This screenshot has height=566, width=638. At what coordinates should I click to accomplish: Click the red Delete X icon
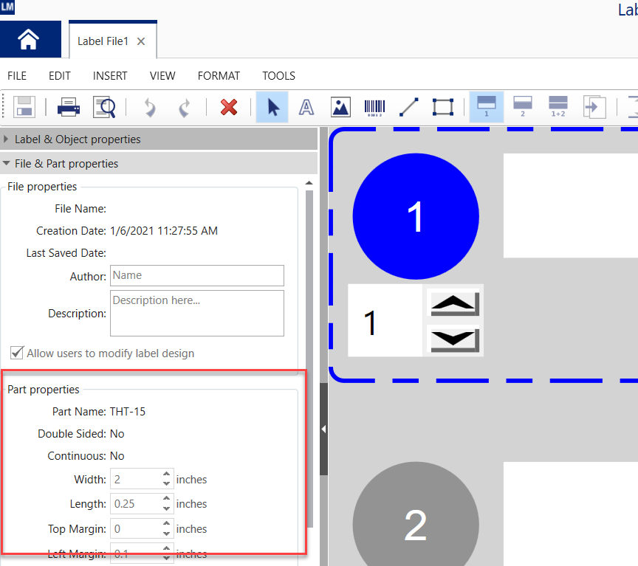pos(229,107)
